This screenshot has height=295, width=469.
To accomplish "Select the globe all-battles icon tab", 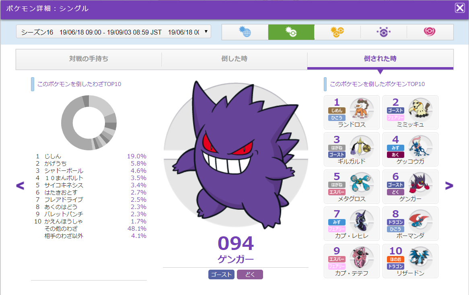I will pos(245,32).
